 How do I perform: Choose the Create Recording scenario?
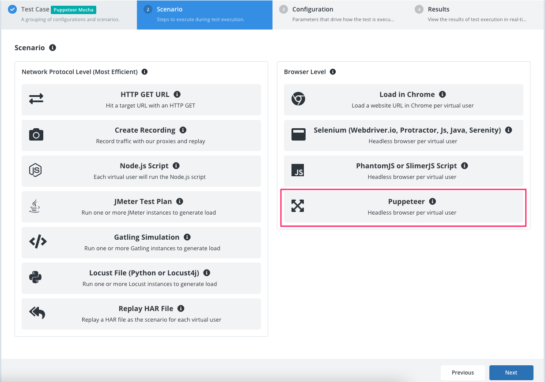141,135
